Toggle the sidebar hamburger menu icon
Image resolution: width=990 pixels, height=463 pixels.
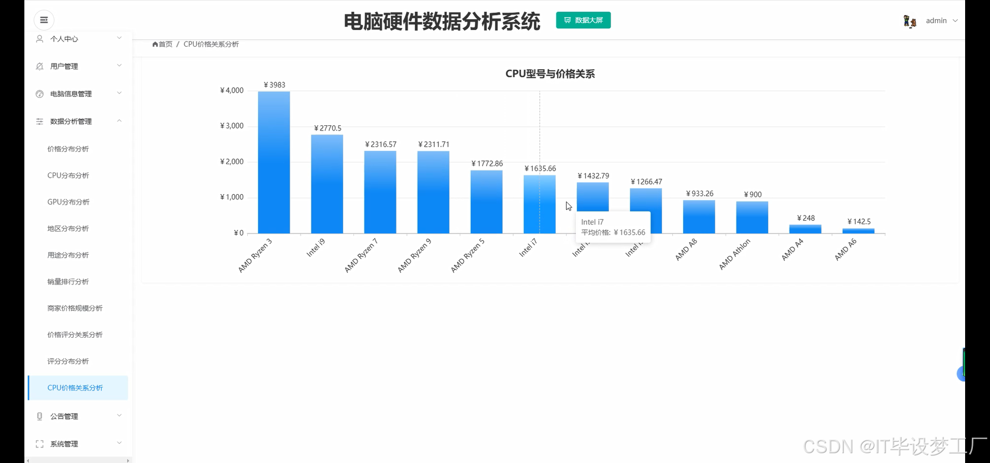tap(44, 20)
